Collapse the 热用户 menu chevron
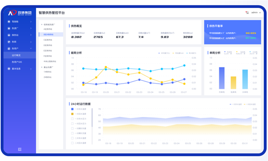 tap(31, 48)
